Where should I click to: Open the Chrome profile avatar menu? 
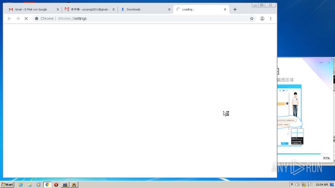click(262, 19)
